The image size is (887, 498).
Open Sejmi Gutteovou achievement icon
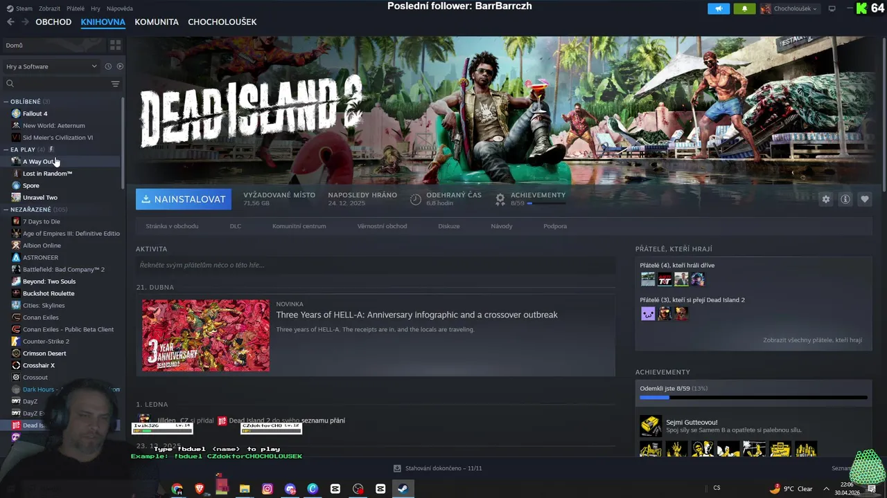pos(650,426)
